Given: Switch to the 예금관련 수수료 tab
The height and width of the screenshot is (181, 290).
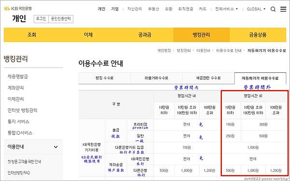Looking at the screenshot, I should pos(208,78).
